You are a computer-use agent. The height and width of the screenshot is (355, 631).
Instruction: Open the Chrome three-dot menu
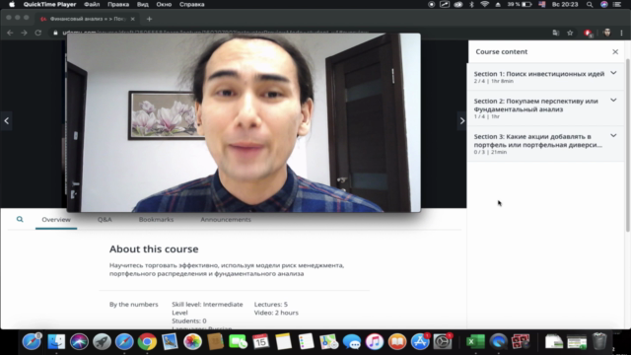621,33
